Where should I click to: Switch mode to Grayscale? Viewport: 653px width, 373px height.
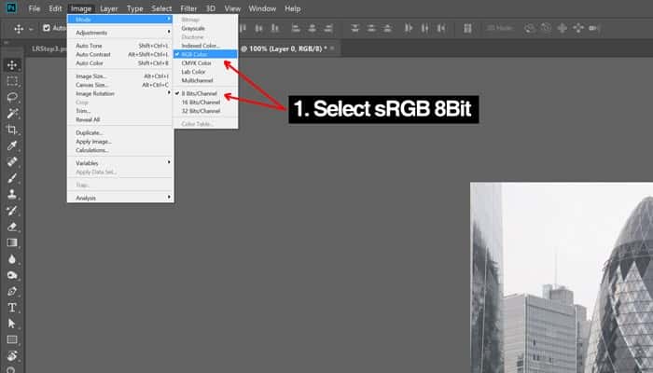[x=193, y=28]
